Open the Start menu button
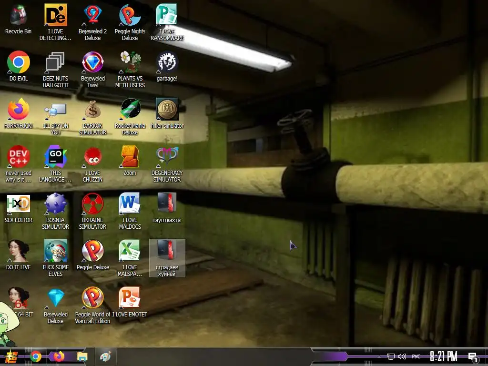This screenshot has width=488, height=366. point(11,356)
